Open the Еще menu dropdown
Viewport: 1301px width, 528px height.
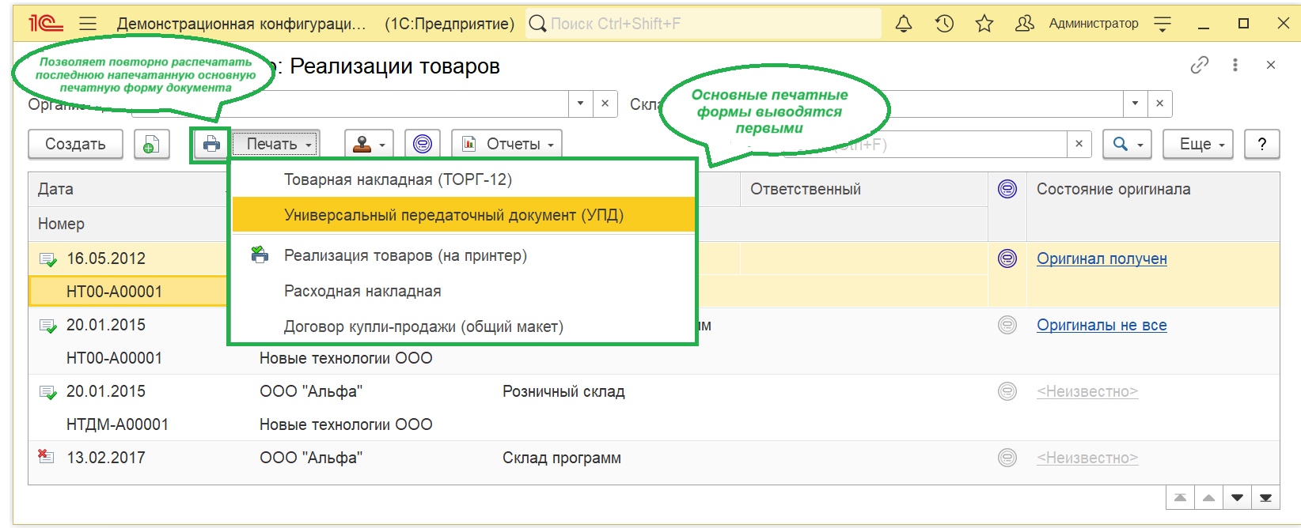pyautogui.click(x=1197, y=145)
